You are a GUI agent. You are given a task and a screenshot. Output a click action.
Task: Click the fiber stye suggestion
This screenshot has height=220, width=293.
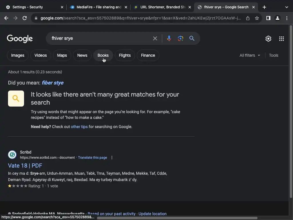pos(53,83)
